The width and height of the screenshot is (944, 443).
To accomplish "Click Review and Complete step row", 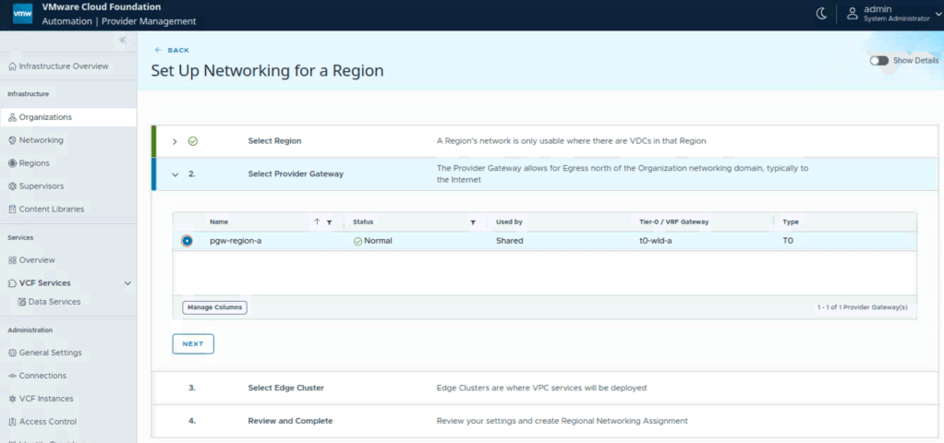I will coord(545,422).
